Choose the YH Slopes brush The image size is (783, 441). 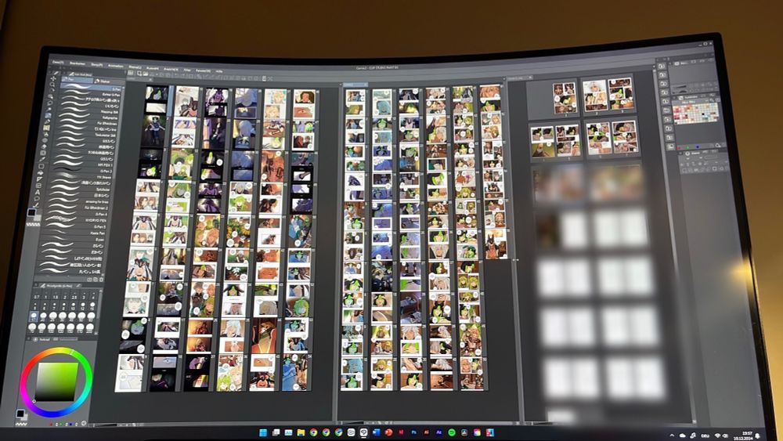pos(80,177)
